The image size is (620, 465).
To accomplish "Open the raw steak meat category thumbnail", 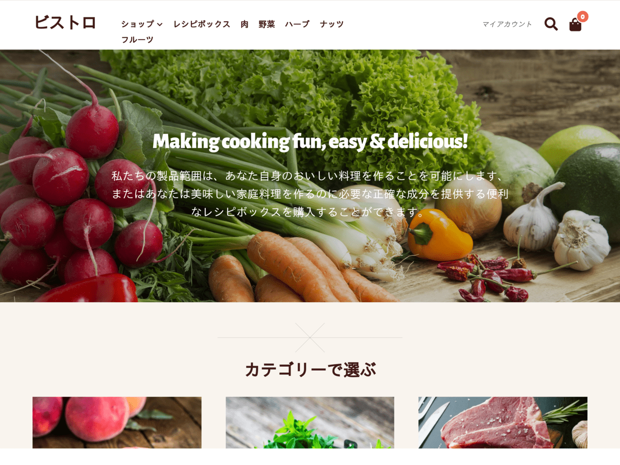I will coord(503,422).
